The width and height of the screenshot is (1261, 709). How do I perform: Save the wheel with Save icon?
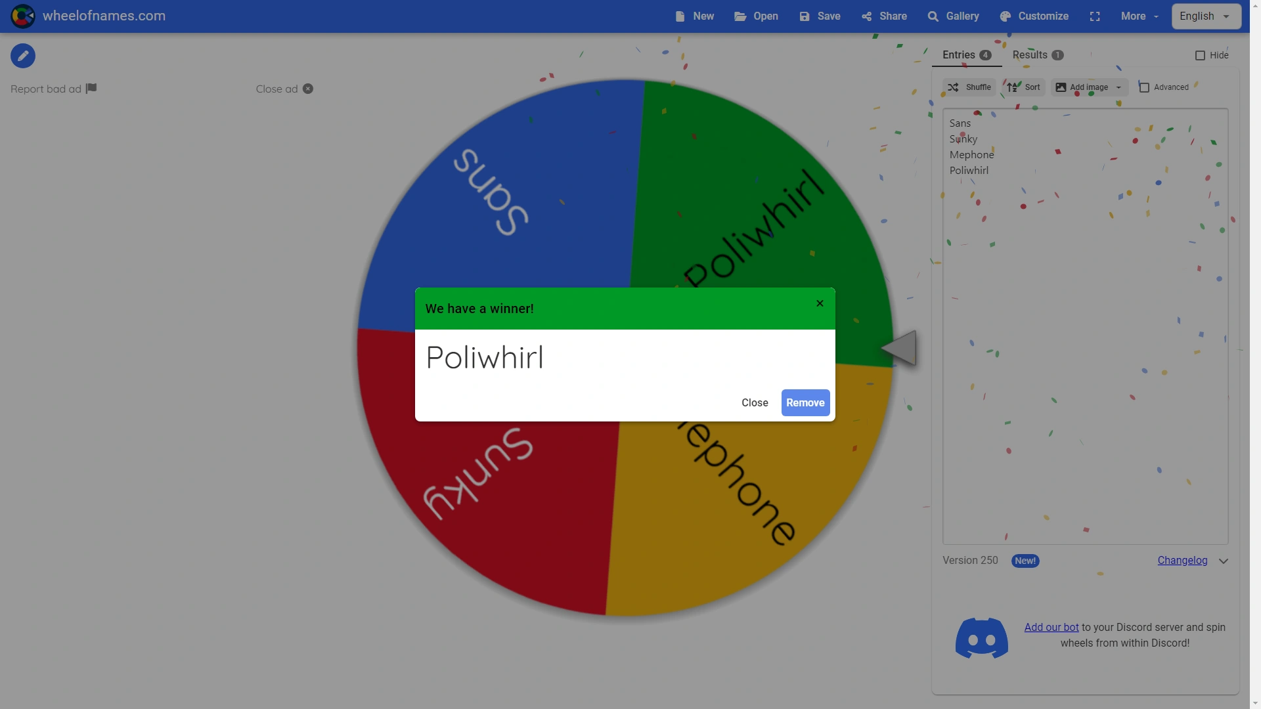pos(805,16)
